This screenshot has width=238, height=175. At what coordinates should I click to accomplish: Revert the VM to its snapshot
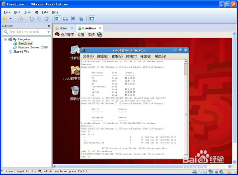coord(39,19)
